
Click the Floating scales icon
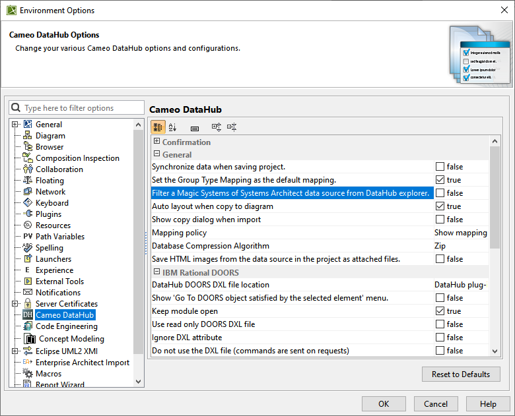point(28,180)
